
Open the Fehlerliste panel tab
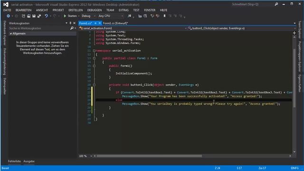(14, 161)
